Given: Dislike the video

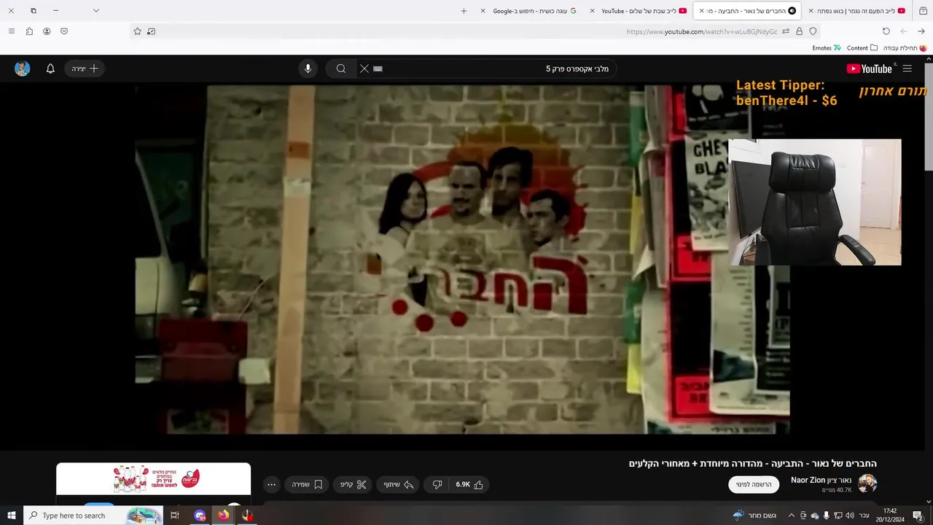Looking at the screenshot, I should pos(437,484).
